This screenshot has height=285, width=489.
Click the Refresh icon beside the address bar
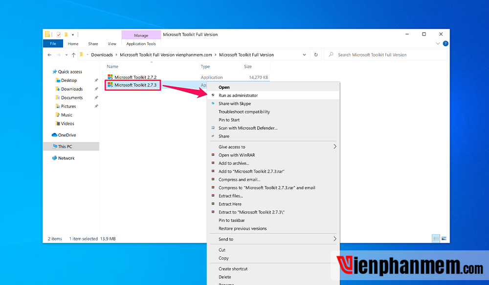coord(316,55)
